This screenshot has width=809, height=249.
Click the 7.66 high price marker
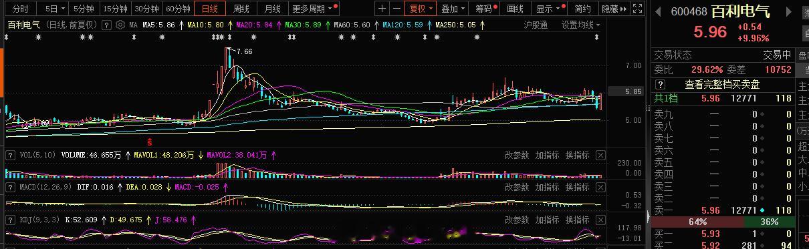click(244, 51)
